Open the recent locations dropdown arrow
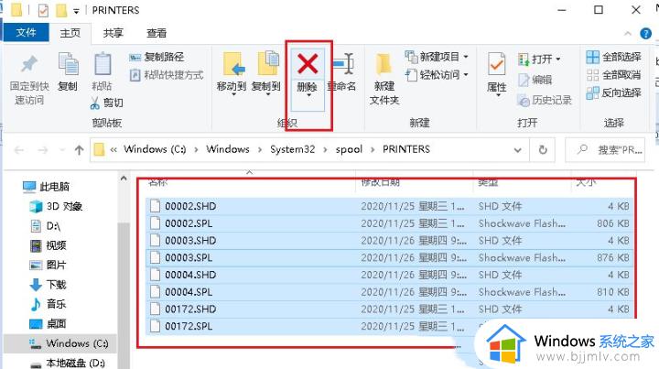The width and height of the screenshot is (659, 369). coord(62,150)
